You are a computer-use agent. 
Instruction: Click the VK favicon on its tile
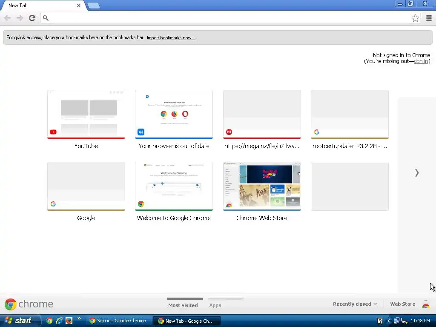click(141, 132)
